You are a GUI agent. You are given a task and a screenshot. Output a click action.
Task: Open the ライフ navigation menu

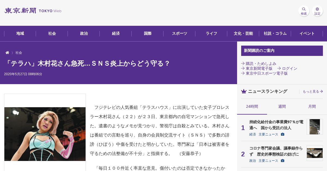(x=211, y=34)
